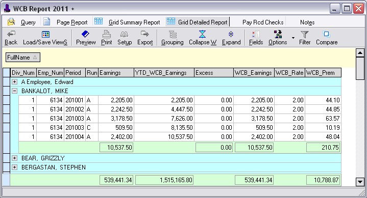This screenshot has height=198, width=367.
Task: Open the Pay Rcd Checks tab
Action: tap(263, 22)
